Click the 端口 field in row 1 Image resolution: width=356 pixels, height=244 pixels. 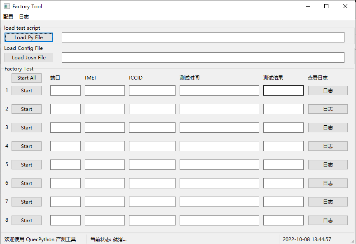click(66, 91)
